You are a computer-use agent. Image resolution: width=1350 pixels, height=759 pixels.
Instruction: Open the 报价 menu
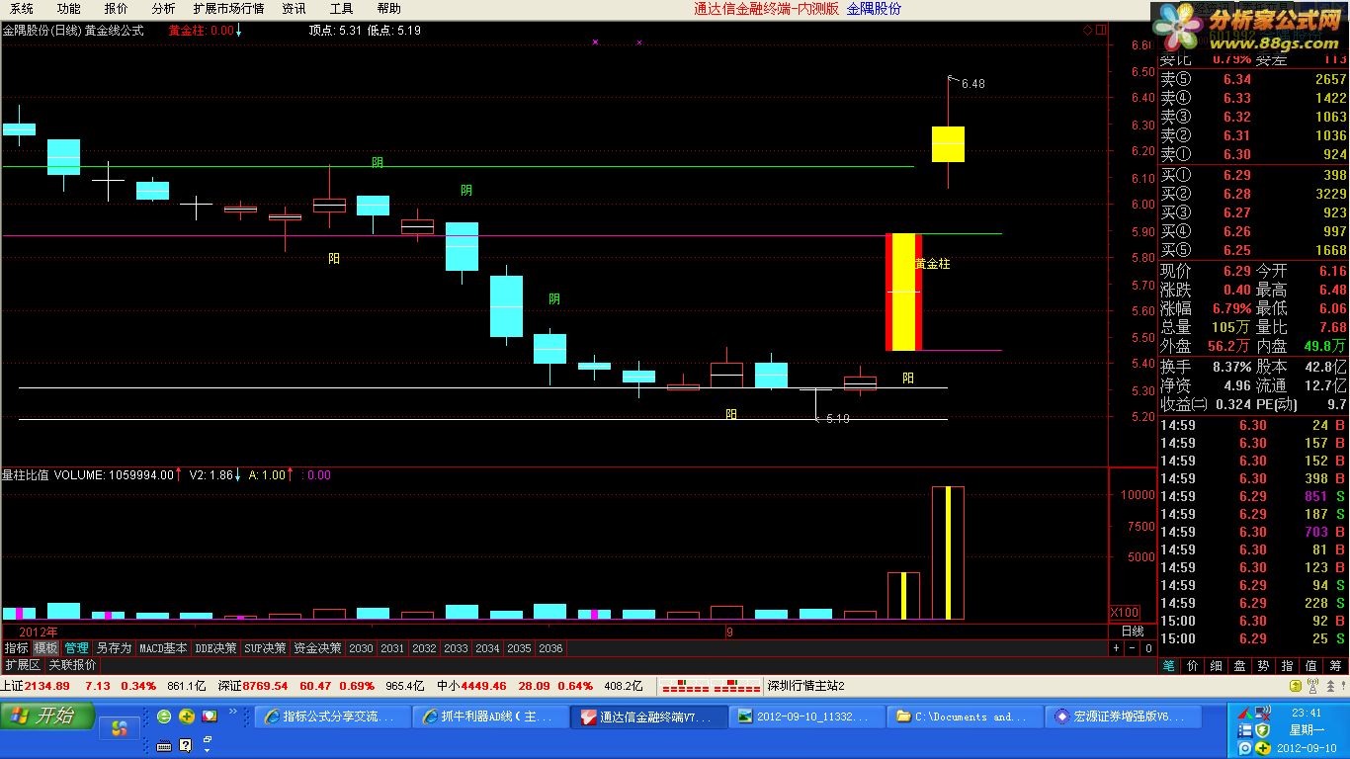click(x=116, y=8)
